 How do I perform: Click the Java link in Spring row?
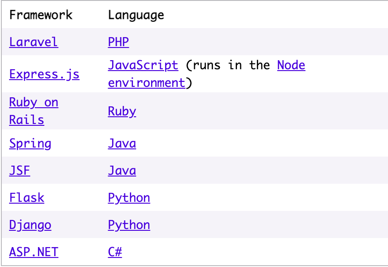pyautogui.click(x=122, y=143)
